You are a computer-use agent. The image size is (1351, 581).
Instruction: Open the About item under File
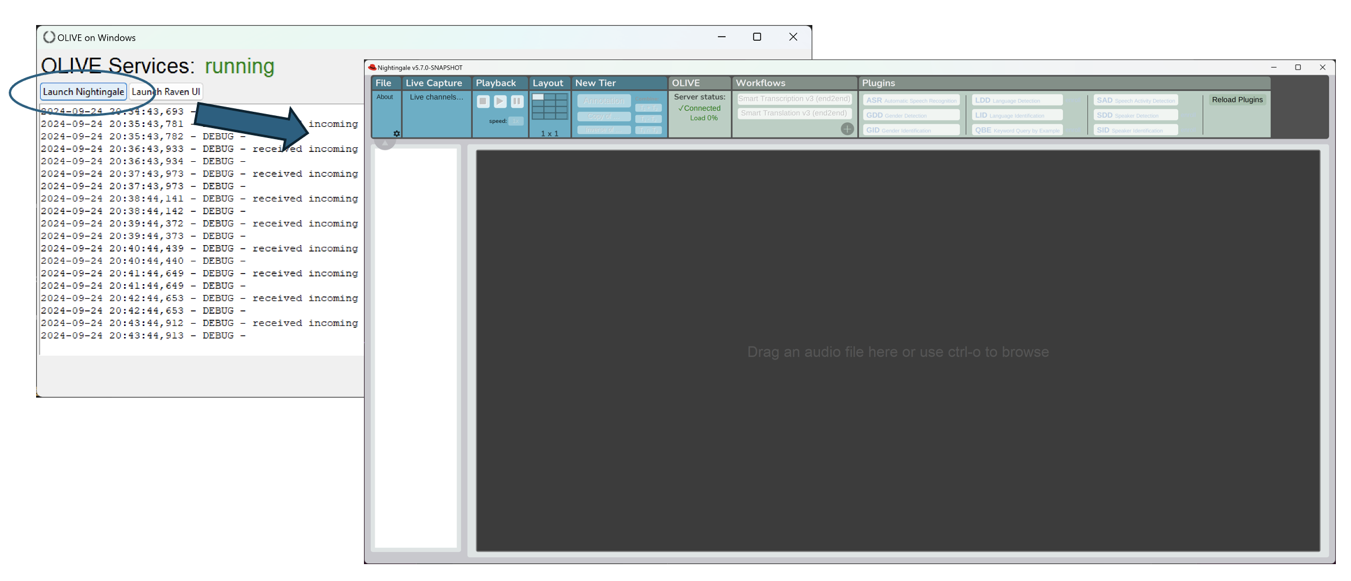[x=384, y=97]
